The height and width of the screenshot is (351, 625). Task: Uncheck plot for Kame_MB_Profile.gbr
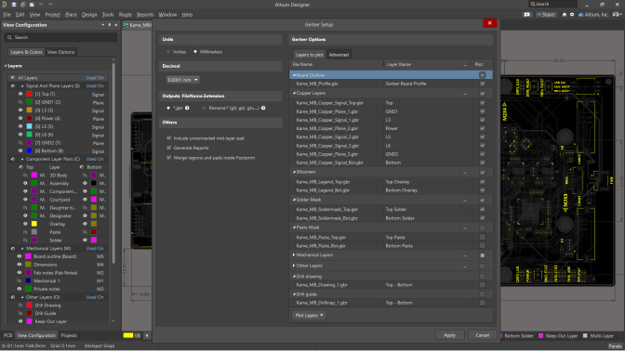tap(483, 84)
